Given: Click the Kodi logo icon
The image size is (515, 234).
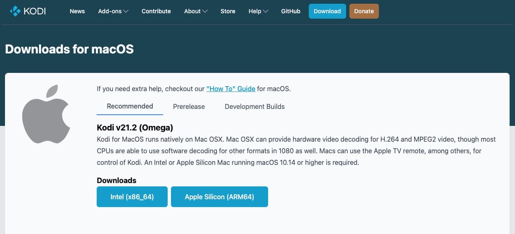Looking at the screenshot, I should 15,11.
